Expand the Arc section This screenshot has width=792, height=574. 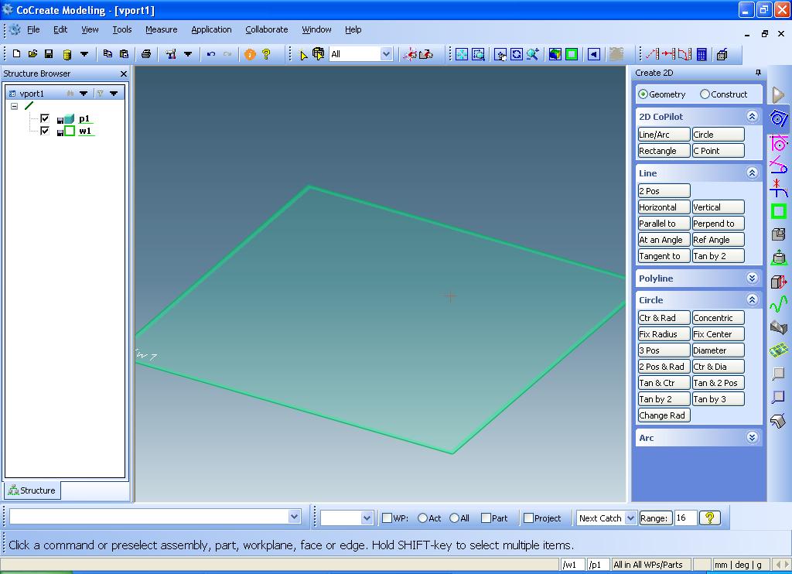tap(752, 438)
